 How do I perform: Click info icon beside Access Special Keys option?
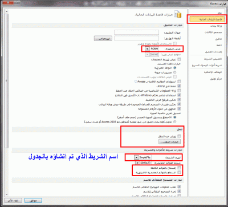(x=136, y=82)
